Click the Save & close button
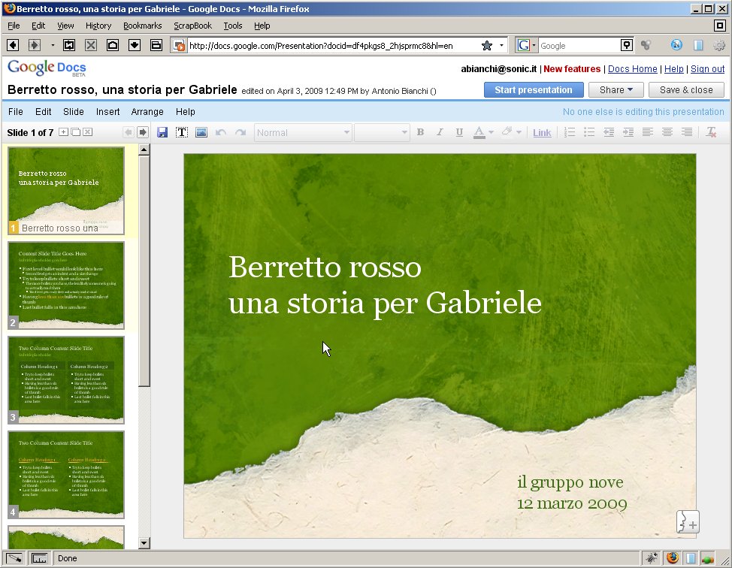The height and width of the screenshot is (568, 732). click(x=685, y=89)
